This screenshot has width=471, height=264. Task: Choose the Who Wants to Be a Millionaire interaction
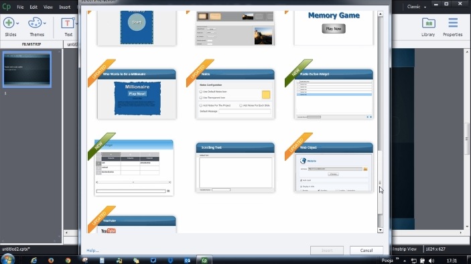[137, 94]
